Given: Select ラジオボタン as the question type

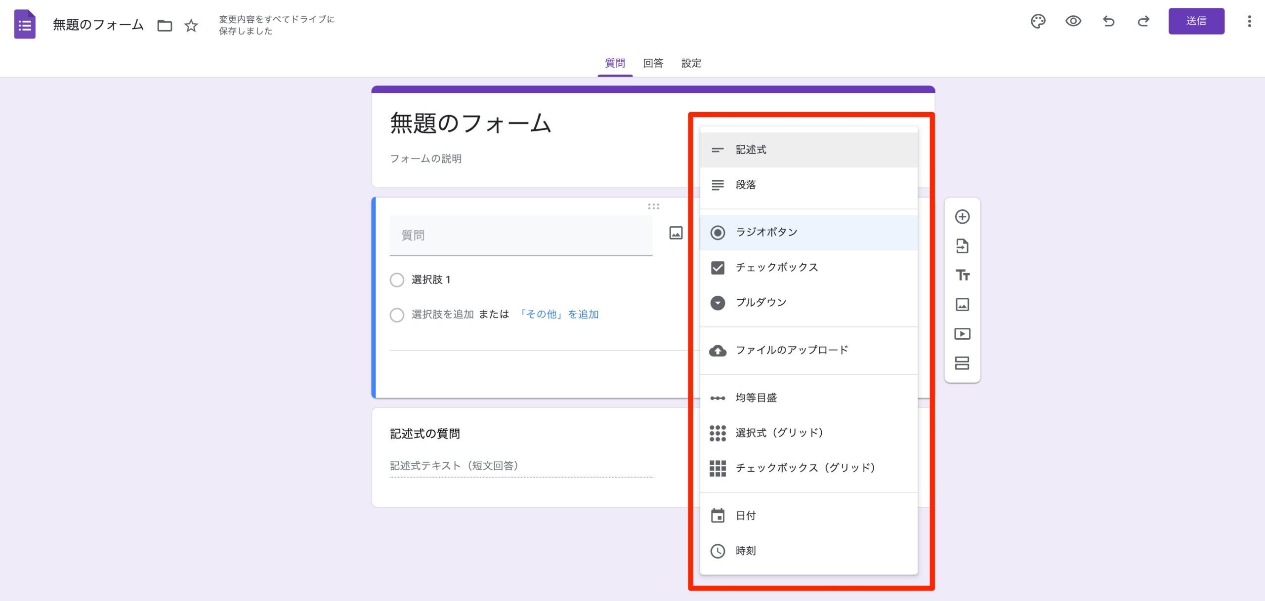Looking at the screenshot, I should (766, 232).
